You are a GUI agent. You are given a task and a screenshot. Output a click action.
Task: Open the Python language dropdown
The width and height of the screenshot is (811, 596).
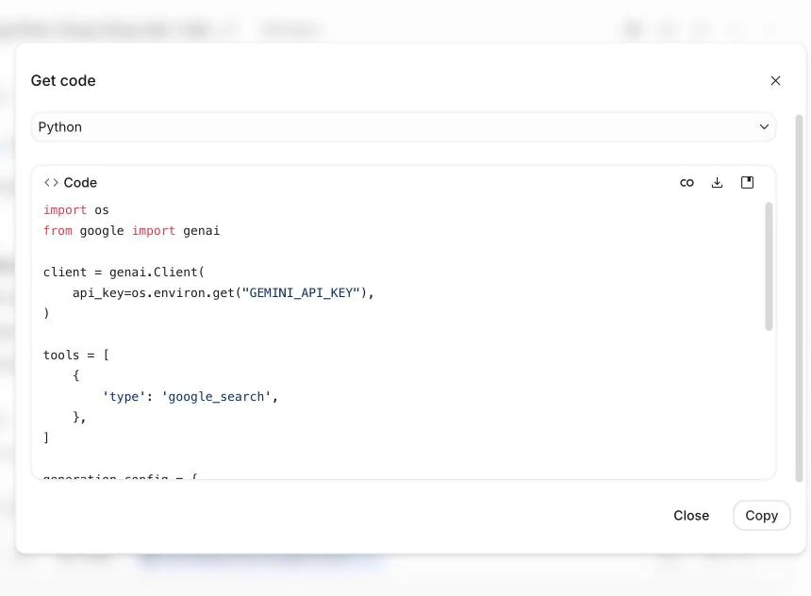click(404, 126)
